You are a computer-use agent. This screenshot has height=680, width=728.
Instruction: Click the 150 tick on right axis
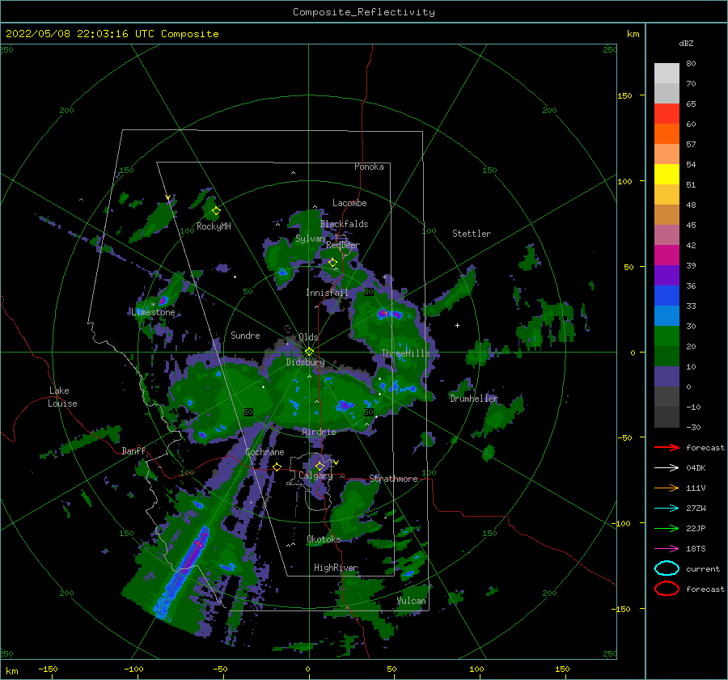(x=624, y=95)
